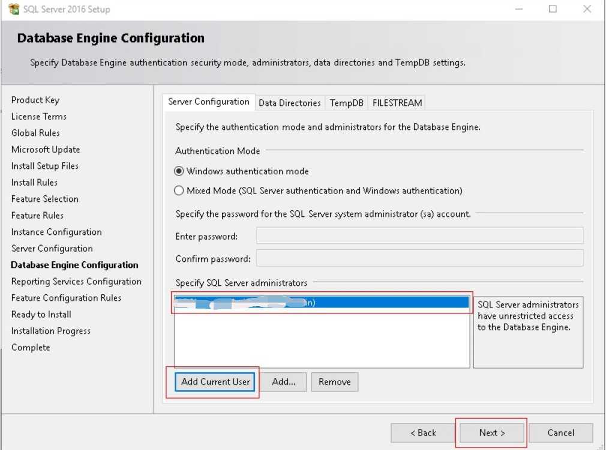Switch to the TempDB tab
The height and width of the screenshot is (450, 606).
[346, 103]
